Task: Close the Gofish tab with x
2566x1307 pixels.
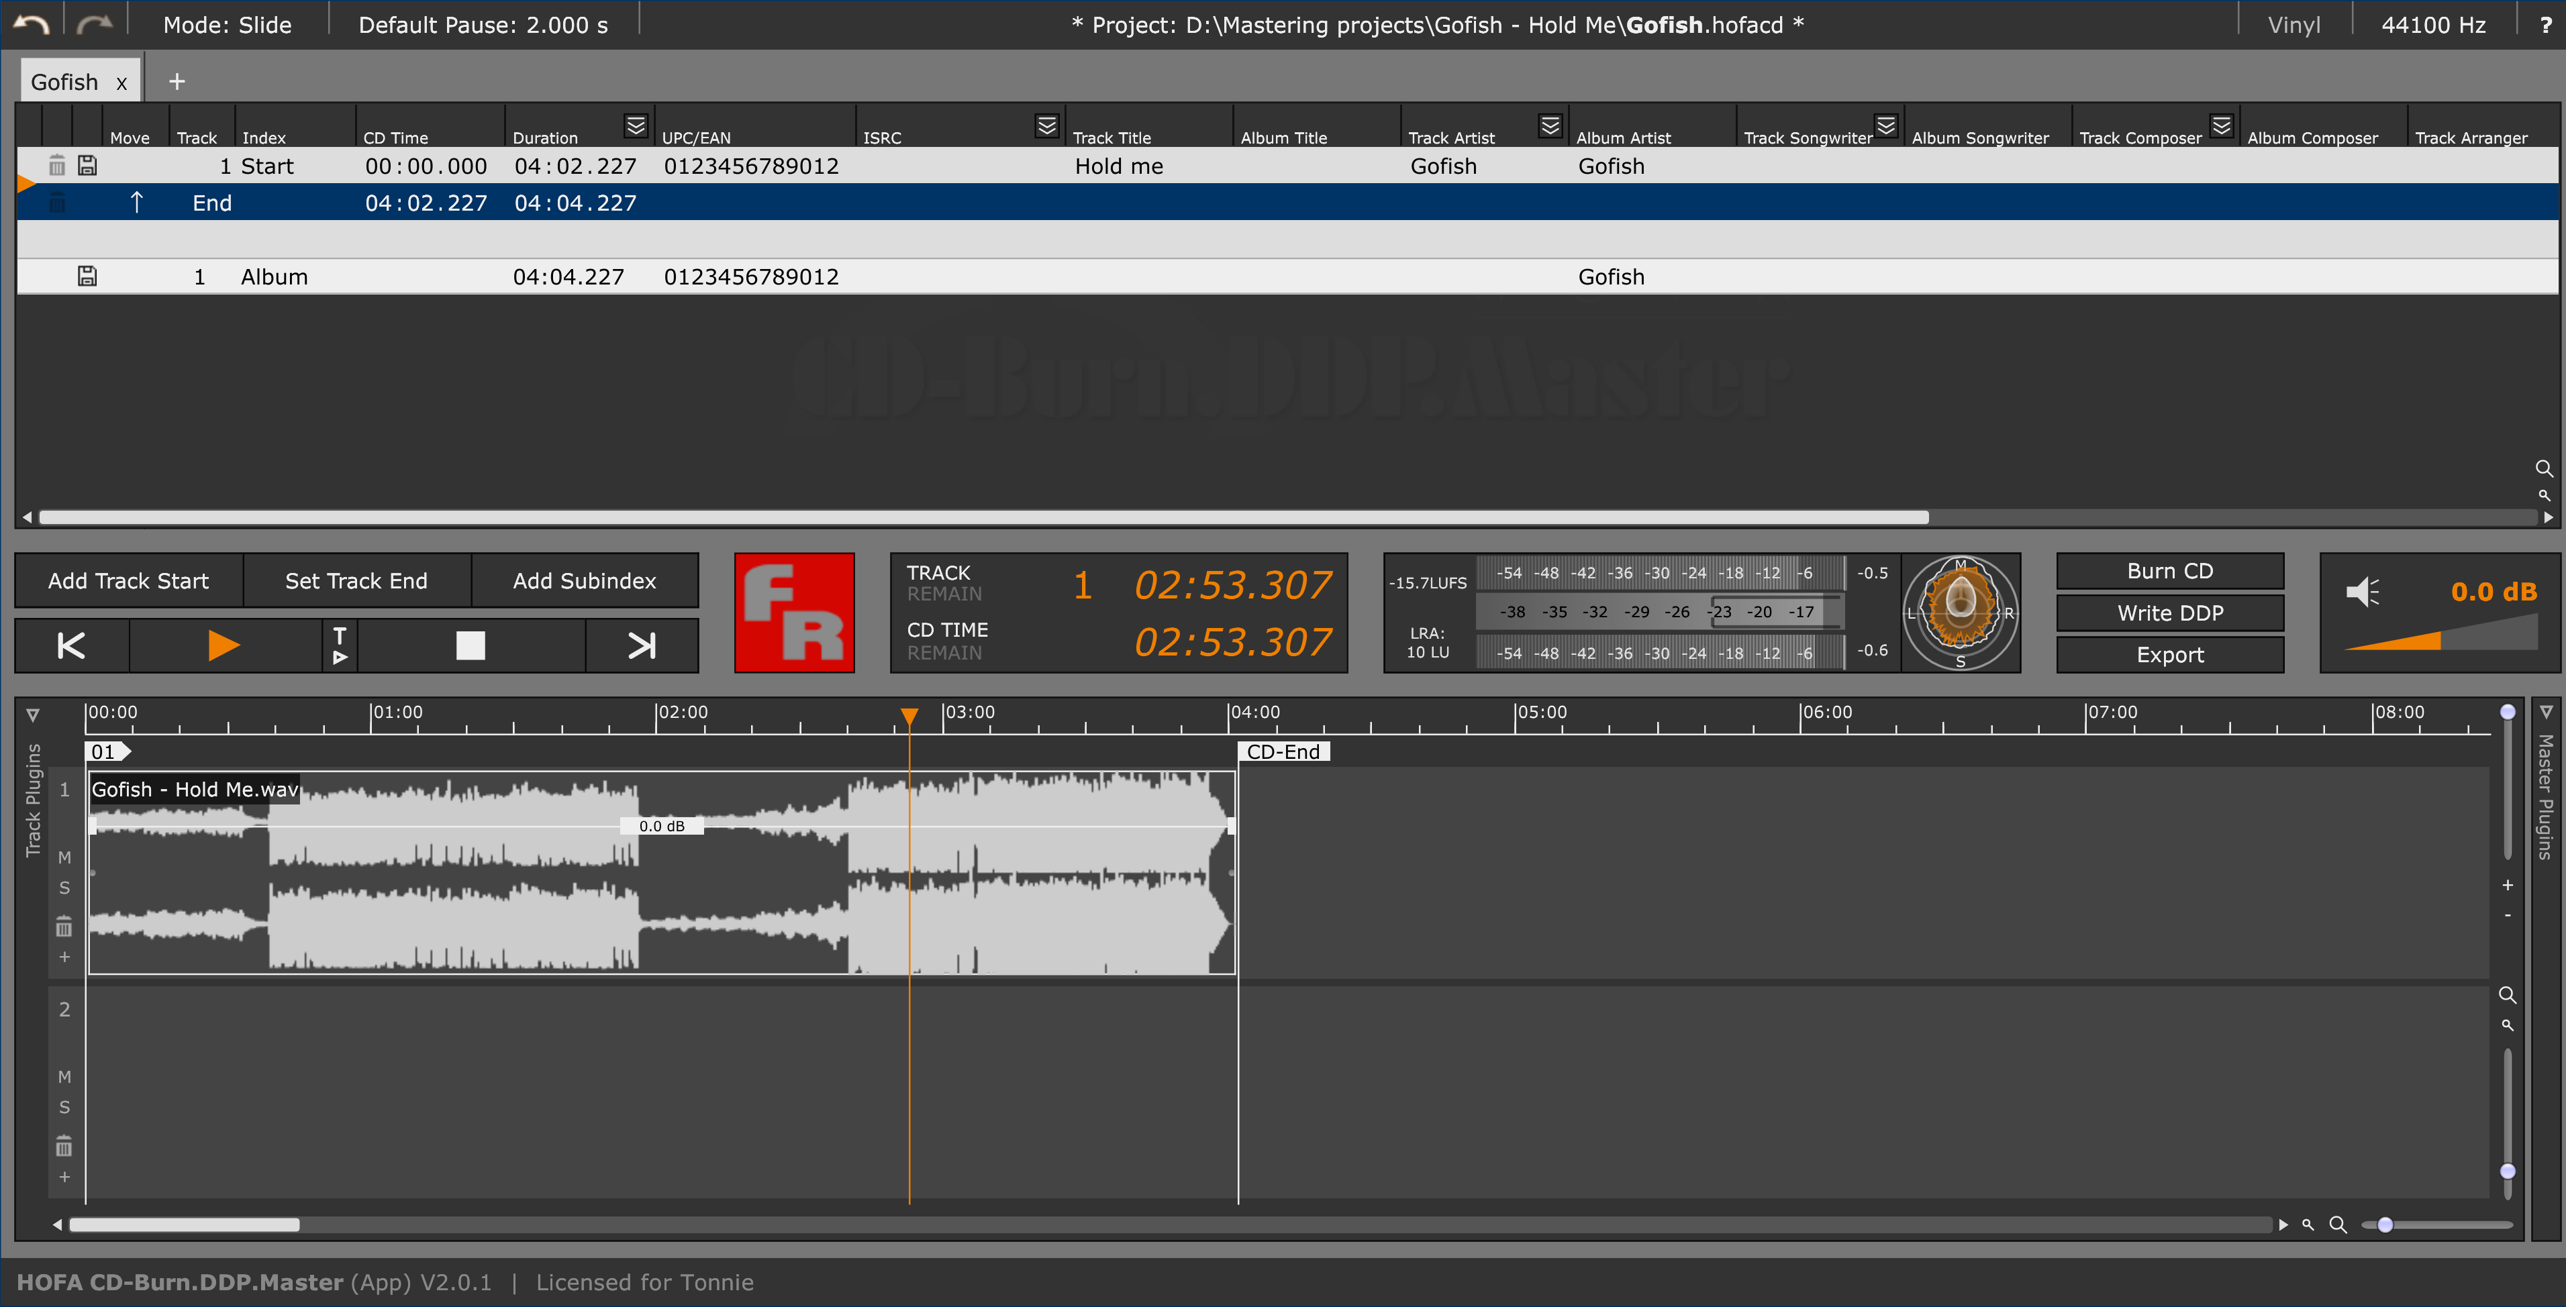Action: (121, 84)
